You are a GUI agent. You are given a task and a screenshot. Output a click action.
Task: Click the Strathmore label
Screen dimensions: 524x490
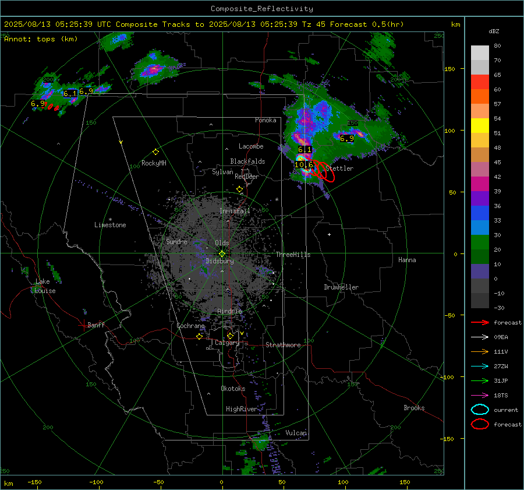point(283,345)
